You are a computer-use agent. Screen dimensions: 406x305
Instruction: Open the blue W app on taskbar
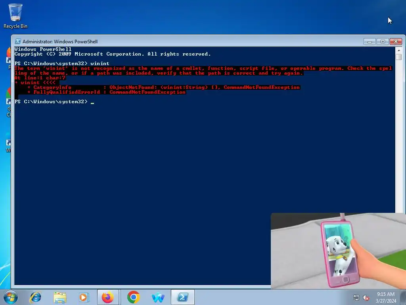158,297
